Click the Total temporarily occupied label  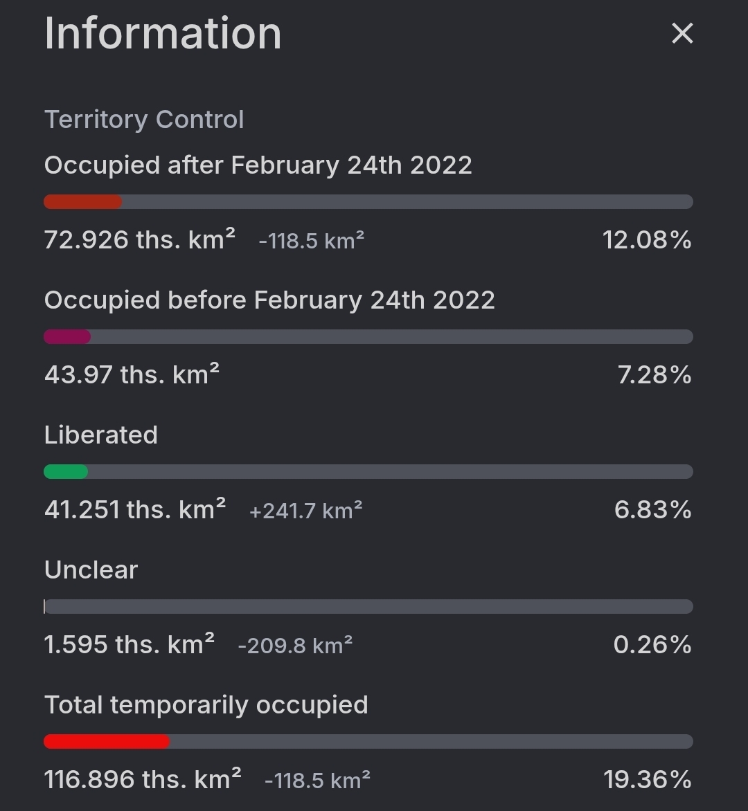pos(206,705)
